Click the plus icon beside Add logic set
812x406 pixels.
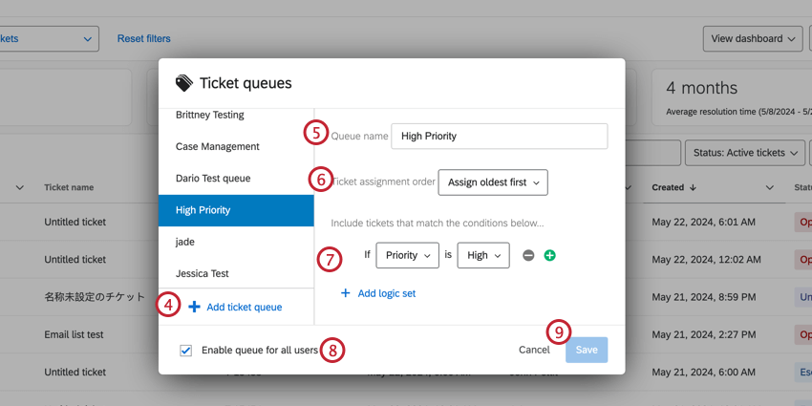pos(346,293)
